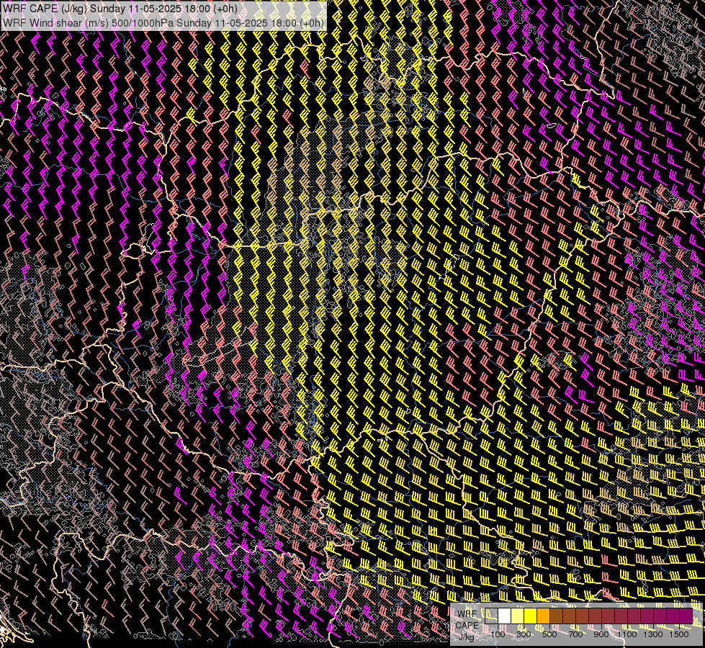705x648 pixels.
Task: Click the WRF CAPE (J/kg) title line
Action: point(120,9)
